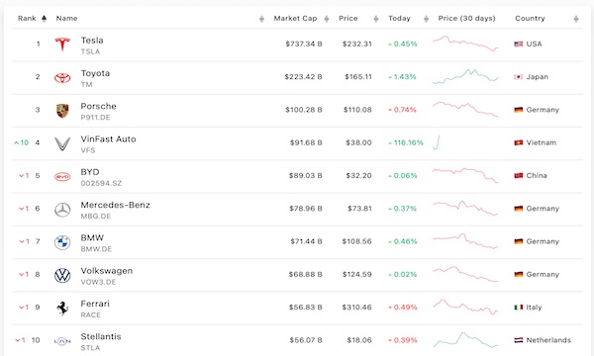
Task: Click the Porsche crest icon
Action: (x=62, y=111)
